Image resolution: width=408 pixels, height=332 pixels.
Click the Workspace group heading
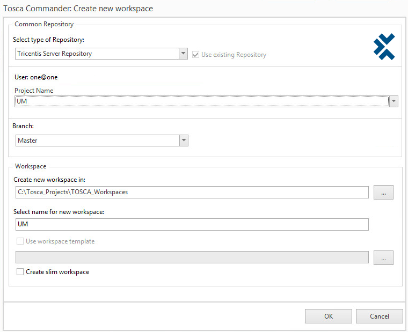coord(31,167)
